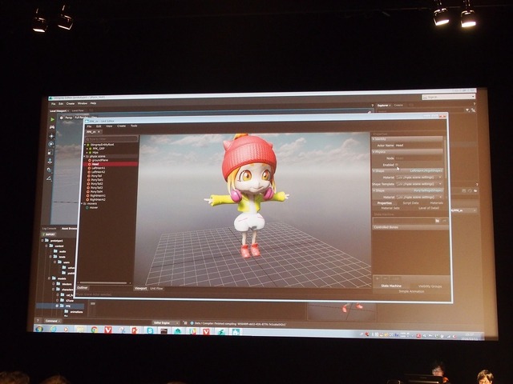Click the Actor Name field showing Head
Viewport: 513px width, 384px height.
tap(418, 146)
